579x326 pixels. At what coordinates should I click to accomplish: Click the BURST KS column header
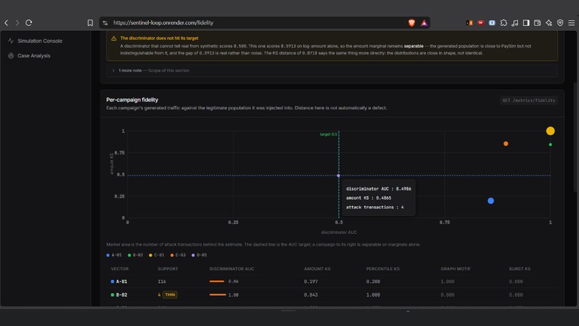click(x=519, y=269)
